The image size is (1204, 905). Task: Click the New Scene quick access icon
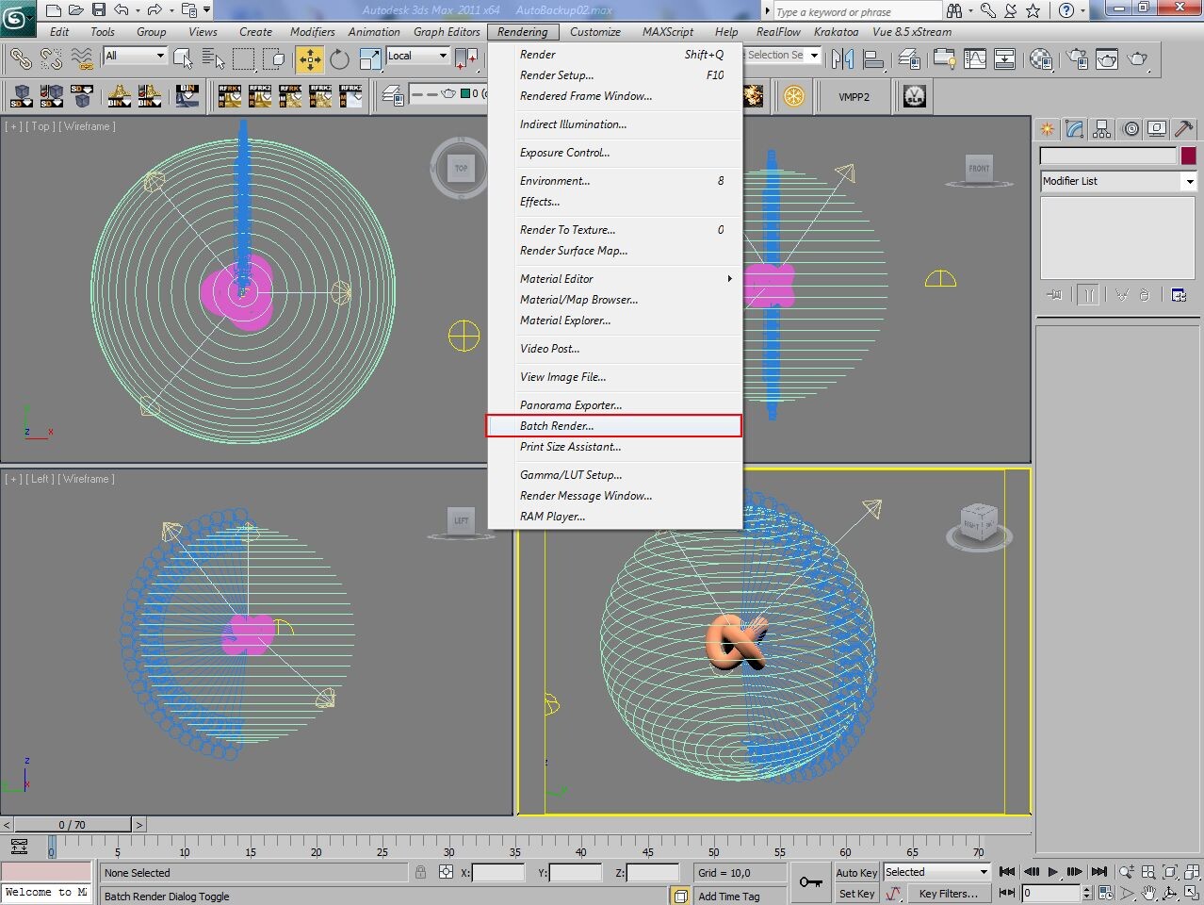click(x=53, y=10)
